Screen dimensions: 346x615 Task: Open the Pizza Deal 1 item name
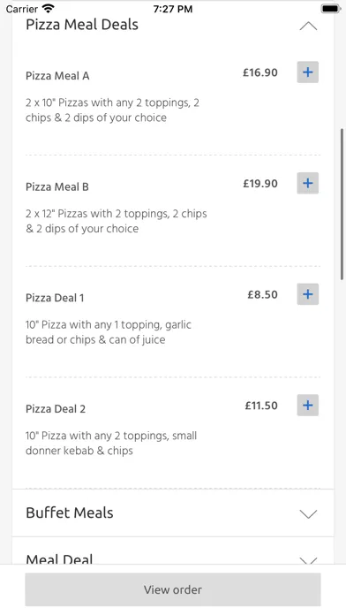[x=55, y=298]
